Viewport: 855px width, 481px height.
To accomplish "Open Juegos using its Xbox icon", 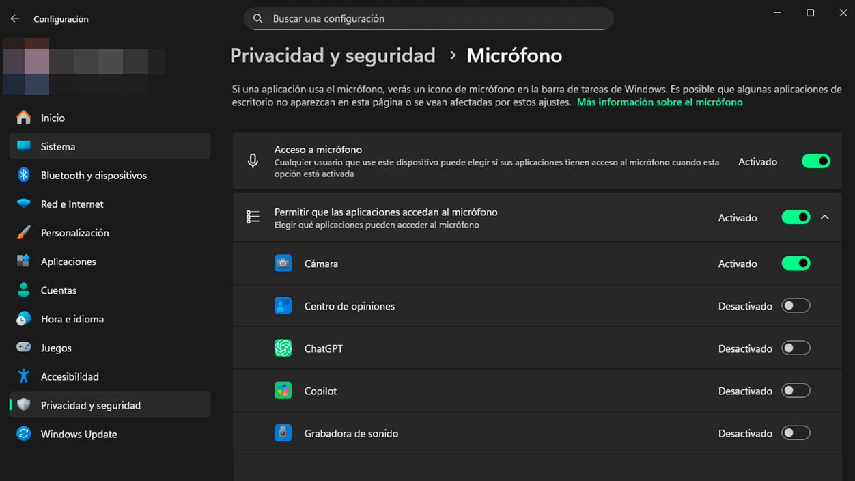I will [23, 347].
